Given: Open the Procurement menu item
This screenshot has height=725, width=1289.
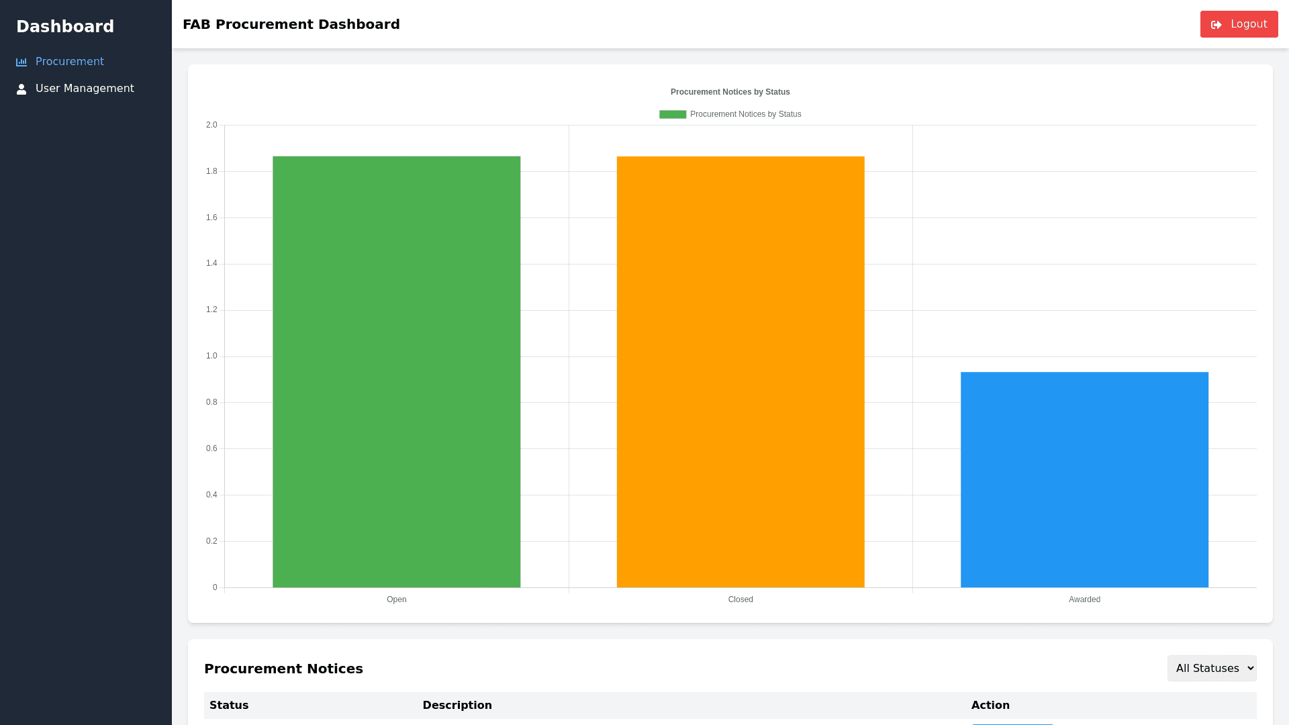Looking at the screenshot, I should (70, 62).
